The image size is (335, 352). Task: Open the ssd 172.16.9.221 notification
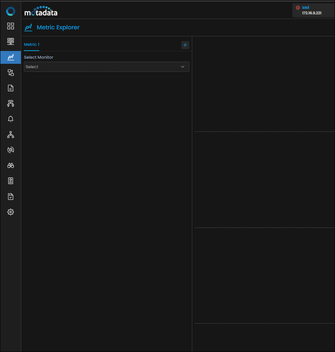pyautogui.click(x=313, y=10)
